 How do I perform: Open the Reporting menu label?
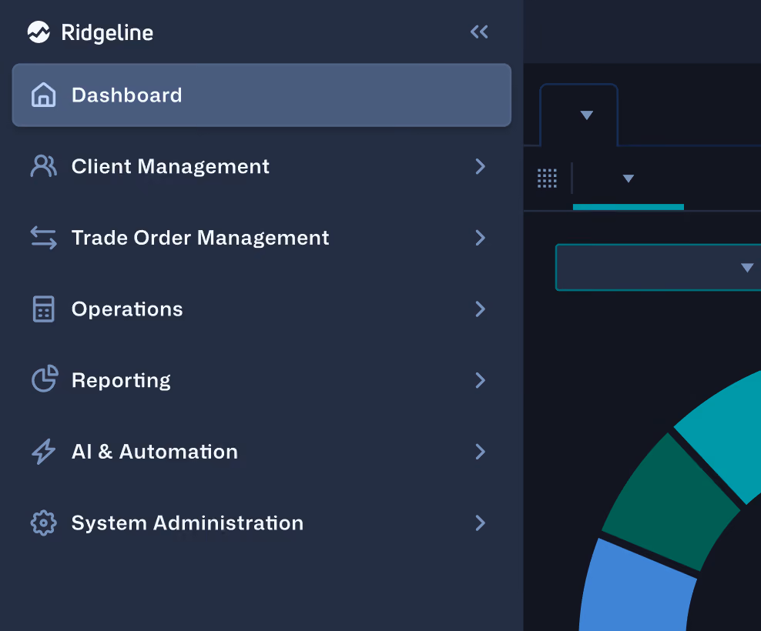coord(122,381)
